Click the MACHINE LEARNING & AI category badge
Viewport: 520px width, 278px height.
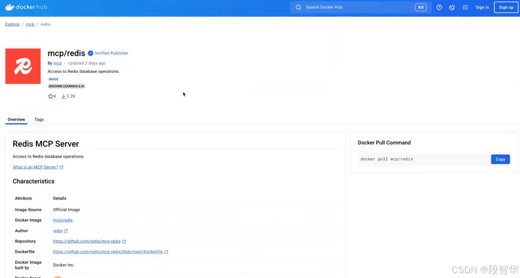66,86
